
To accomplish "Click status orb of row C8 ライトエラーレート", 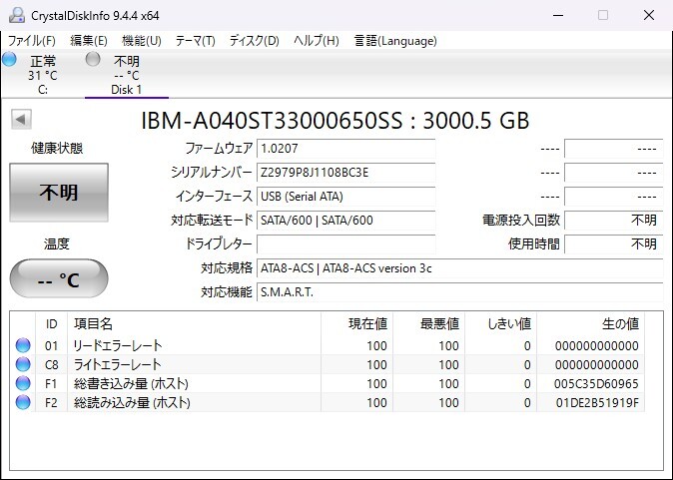I will pyautogui.click(x=23, y=364).
